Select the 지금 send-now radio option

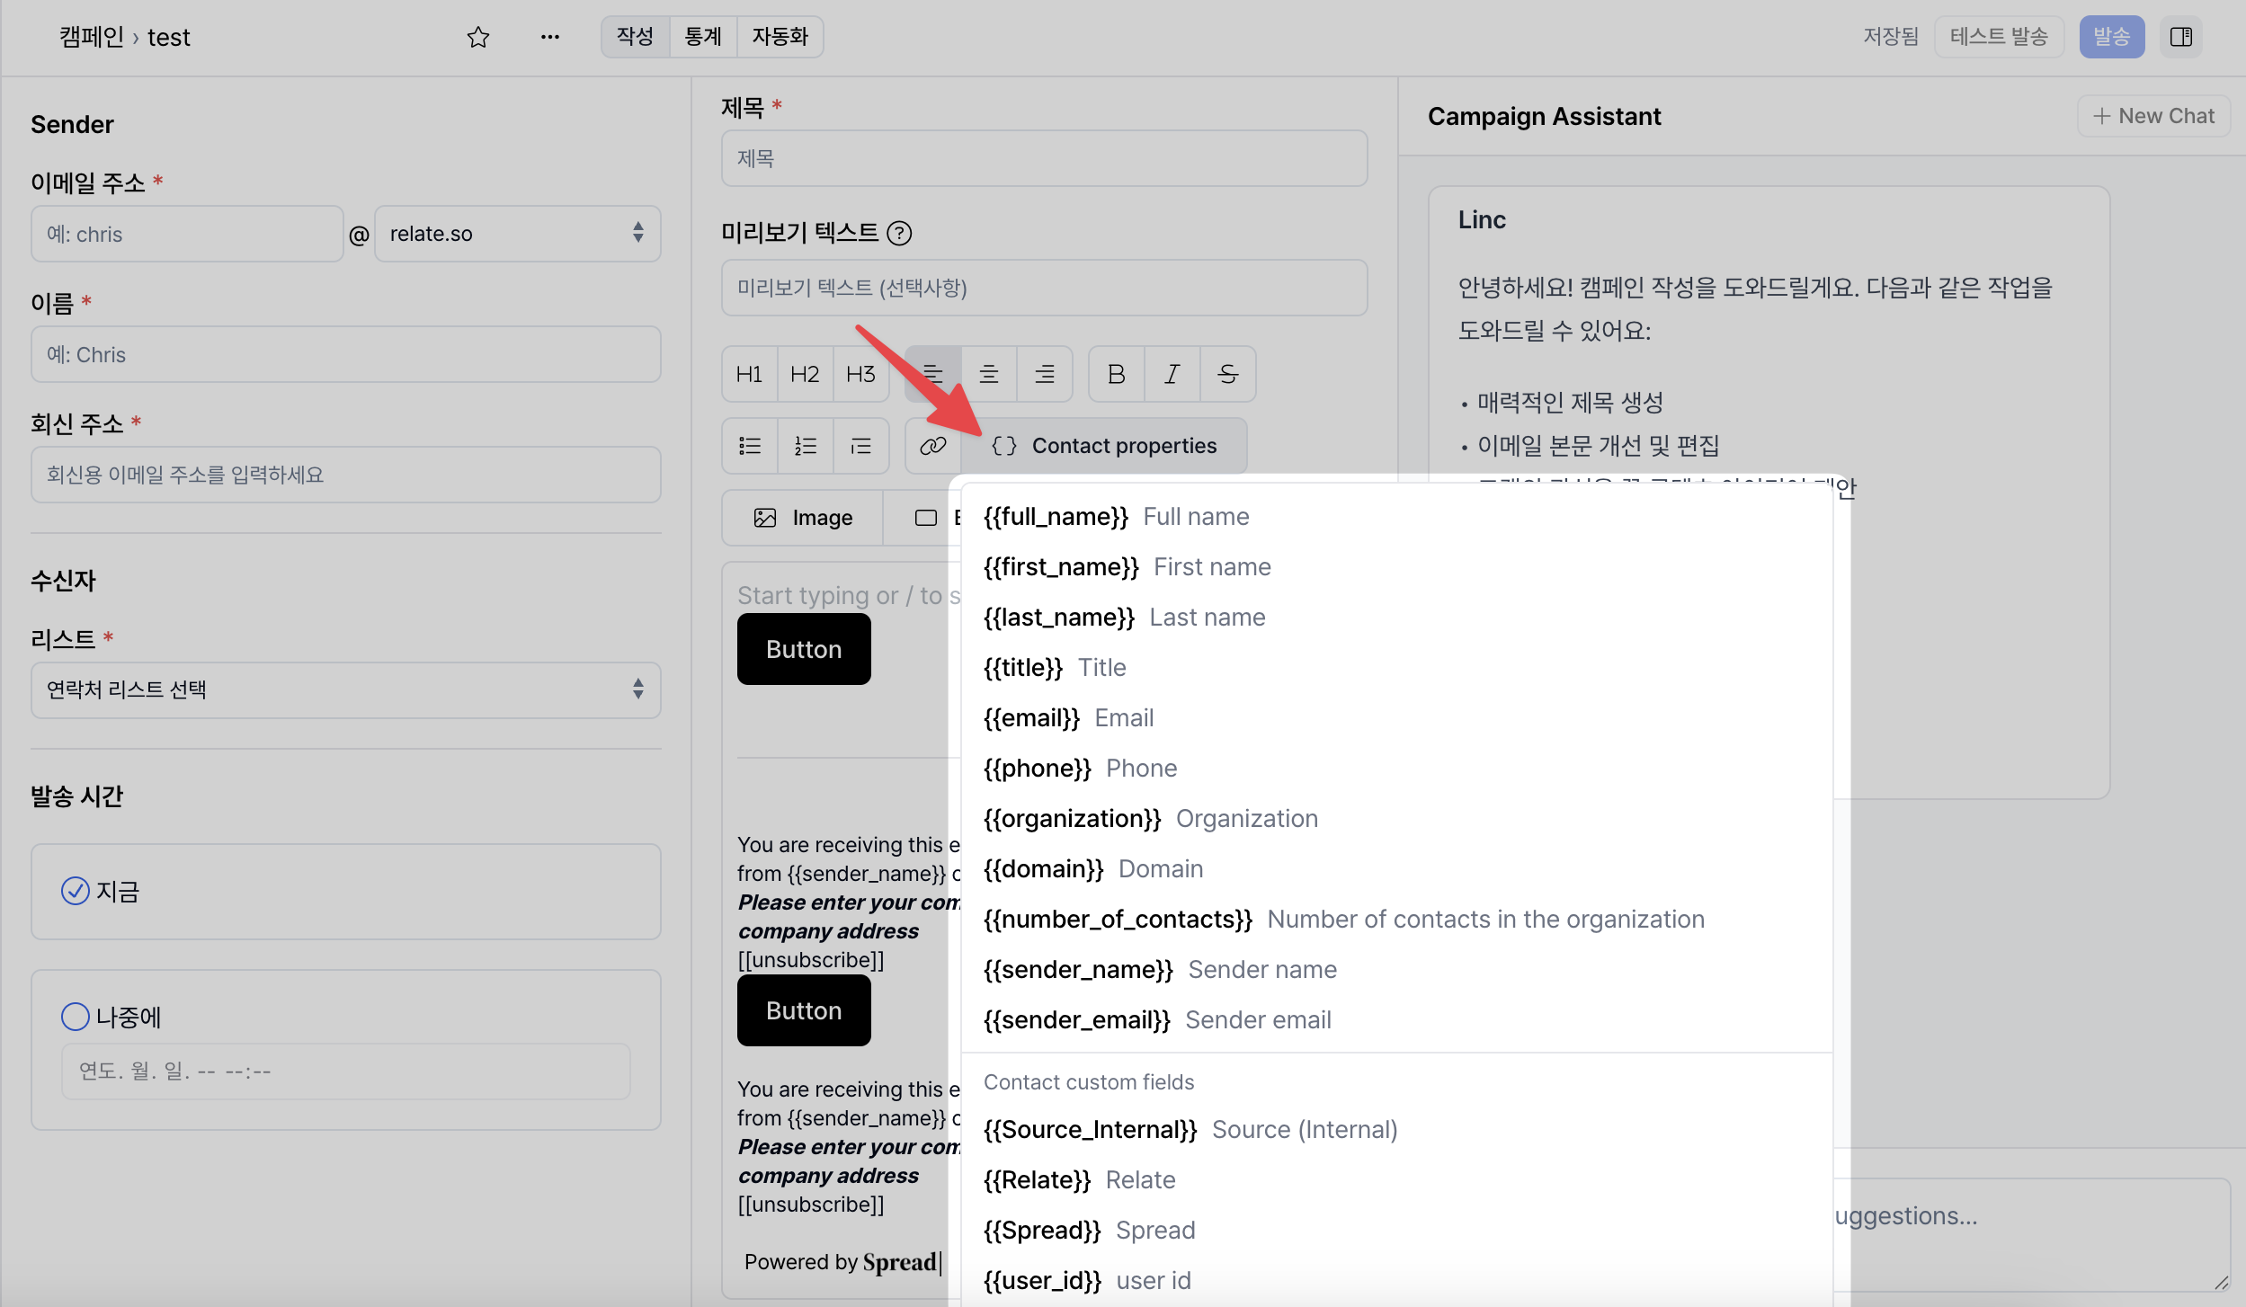point(76,891)
